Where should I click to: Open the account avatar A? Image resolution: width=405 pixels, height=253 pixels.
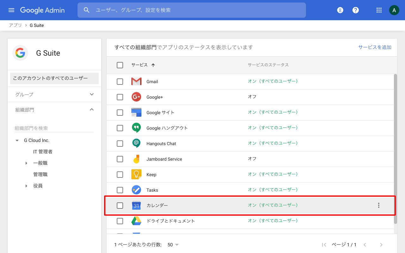click(394, 10)
